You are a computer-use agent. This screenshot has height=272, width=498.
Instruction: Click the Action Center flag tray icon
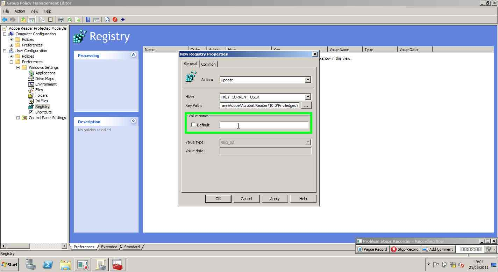(x=436, y=265)
